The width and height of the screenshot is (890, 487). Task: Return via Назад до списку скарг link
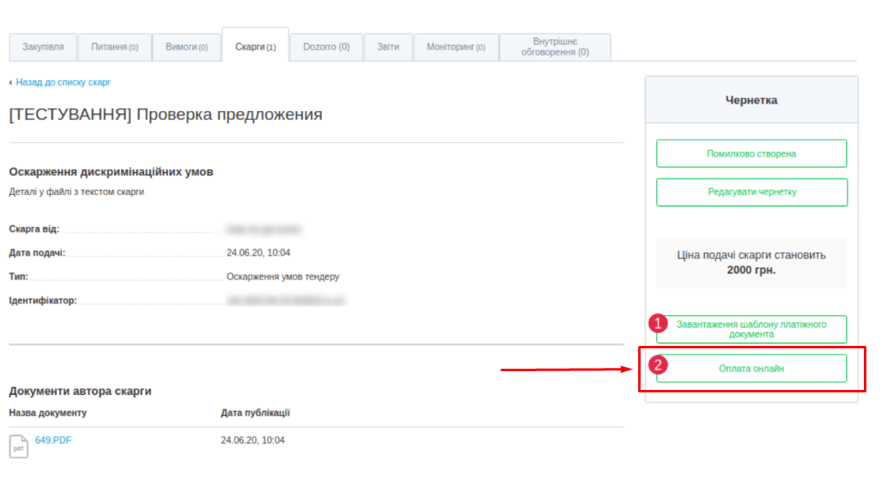coord(63,82)
